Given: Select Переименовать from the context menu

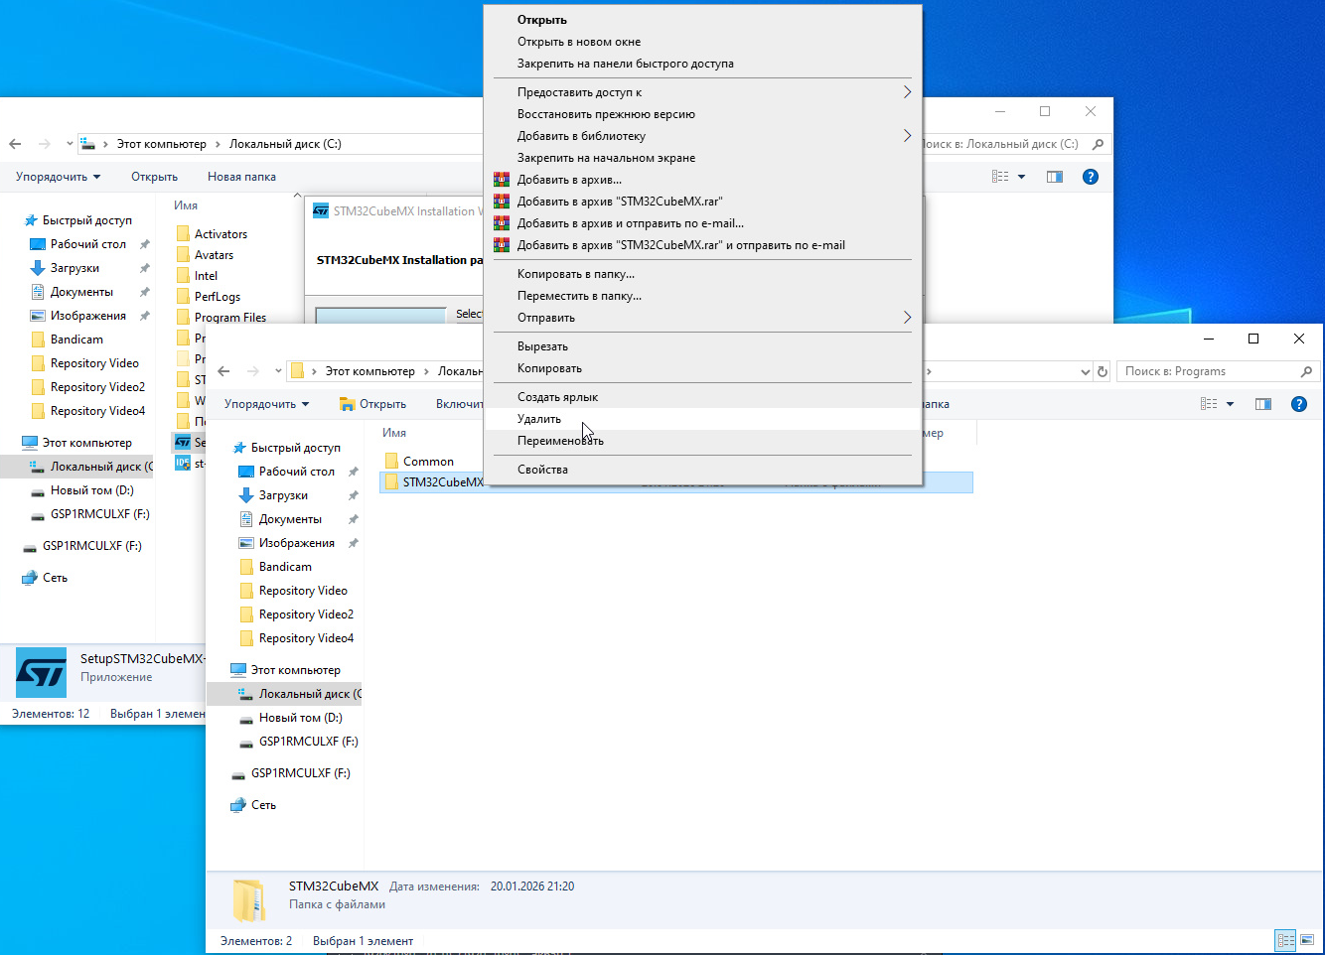Looking at the screenshot, I should [702, 441].
